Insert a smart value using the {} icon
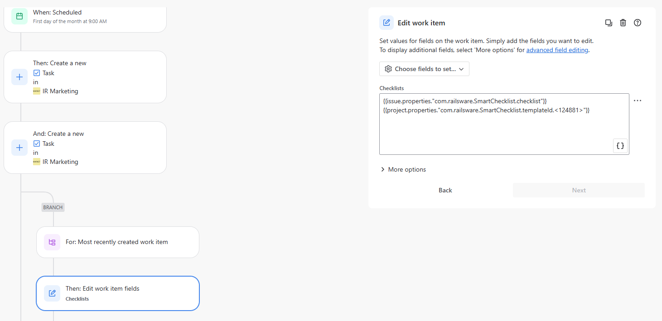662x321 pixels. pyautogui.click(x=620, y=145)
